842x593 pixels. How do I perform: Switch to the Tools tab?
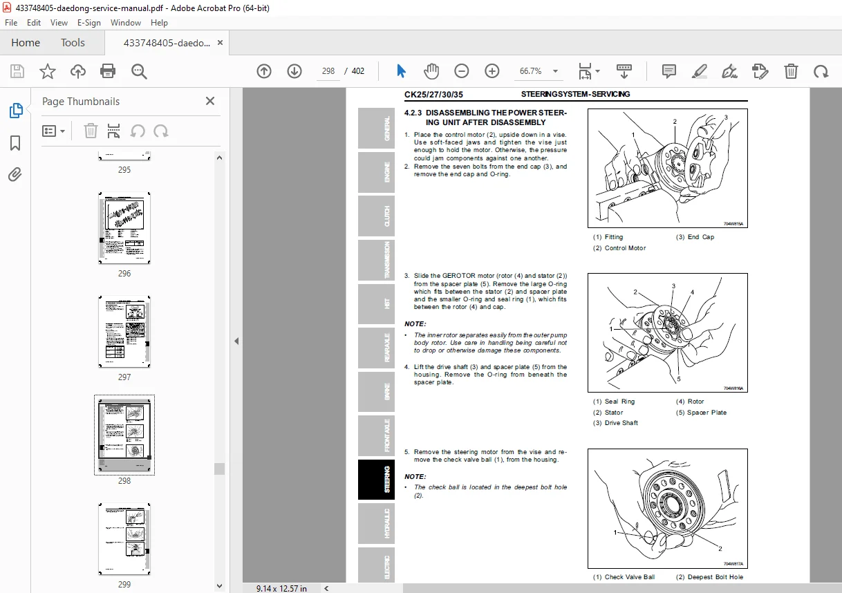[73, 42]
